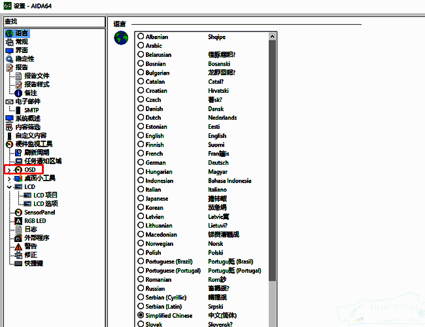Open the 硬件监视工具 gauge icon

tap(9, 144)
